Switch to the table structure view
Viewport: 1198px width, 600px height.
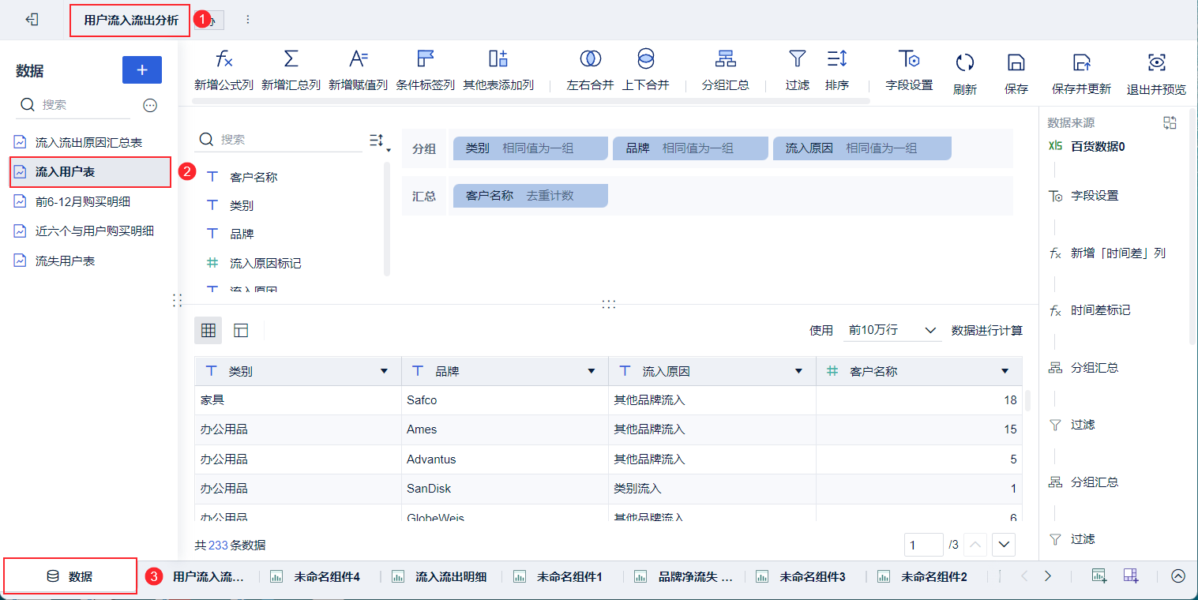(241, 330)
